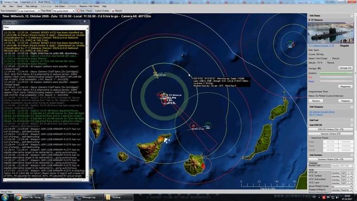Image resolution: width=357 pixels, height=201 pixels.
Task: Click the submarine photo thumbnail
Action: pos(331,32)
